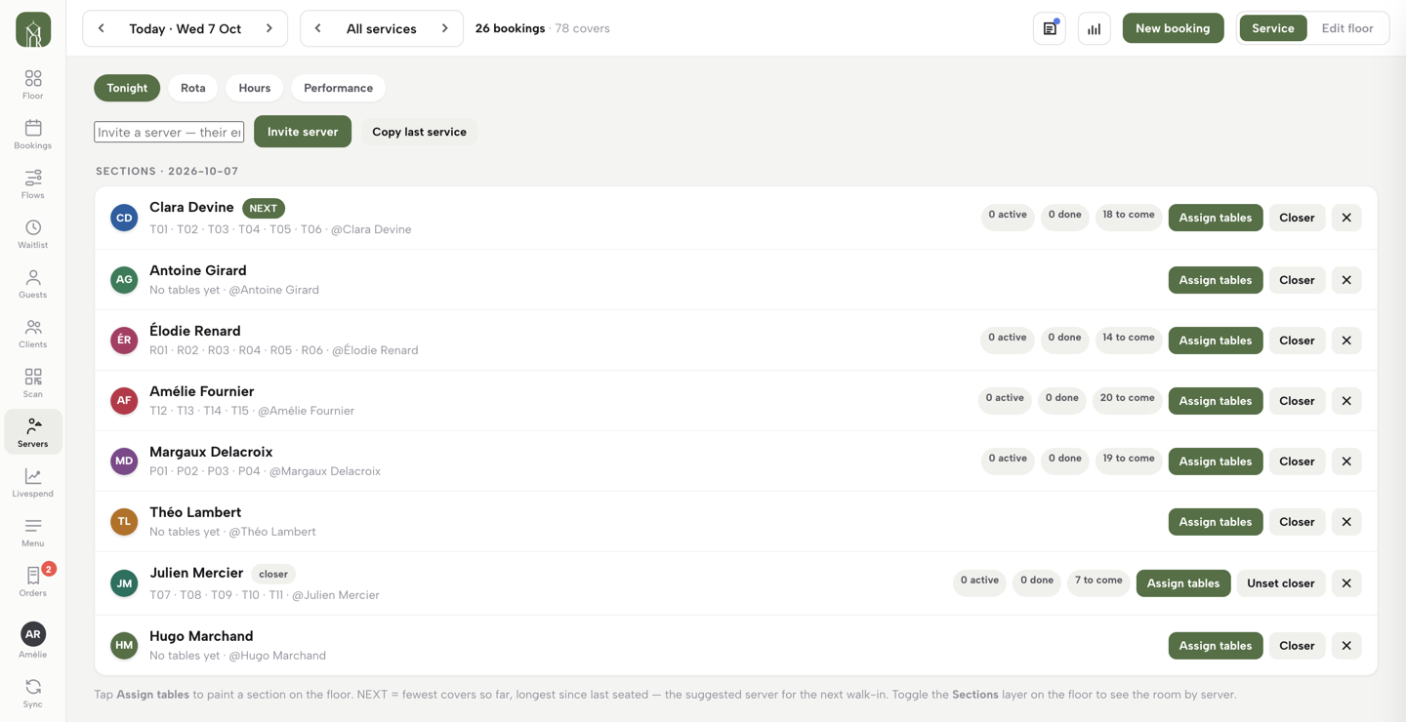1406x722 pixels.
Task: Go to Bookings in sidebar
Action: 33,135
